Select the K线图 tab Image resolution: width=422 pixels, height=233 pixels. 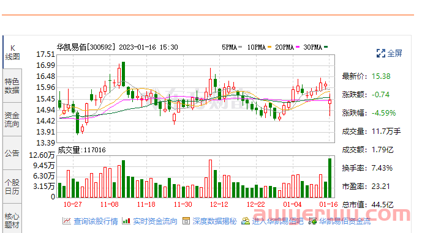click(x=12, y=53)
